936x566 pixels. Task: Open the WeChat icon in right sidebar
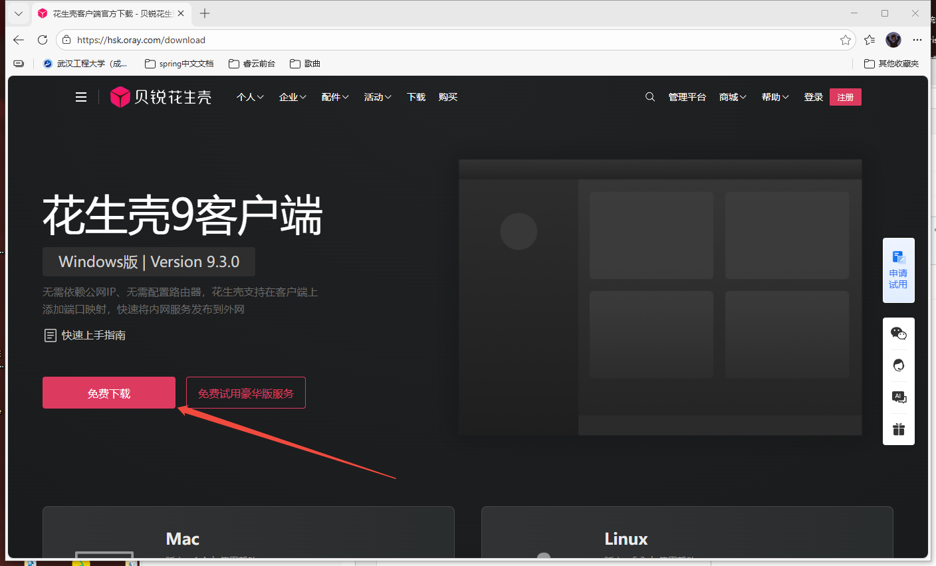(x=898, y=333)
